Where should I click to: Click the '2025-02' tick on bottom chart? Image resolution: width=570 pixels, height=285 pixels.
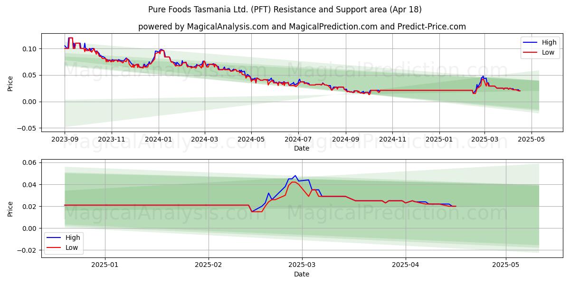point(209,265)
